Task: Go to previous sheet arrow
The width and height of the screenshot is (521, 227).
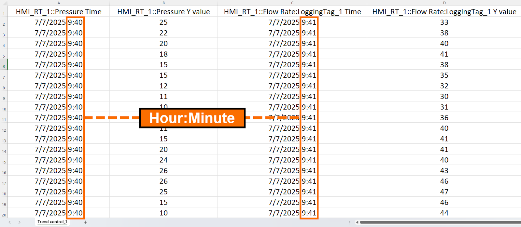Action: click(10, 222)
